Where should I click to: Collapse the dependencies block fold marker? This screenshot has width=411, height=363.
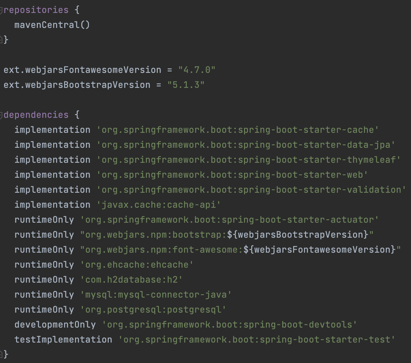(x=2, y=115)
